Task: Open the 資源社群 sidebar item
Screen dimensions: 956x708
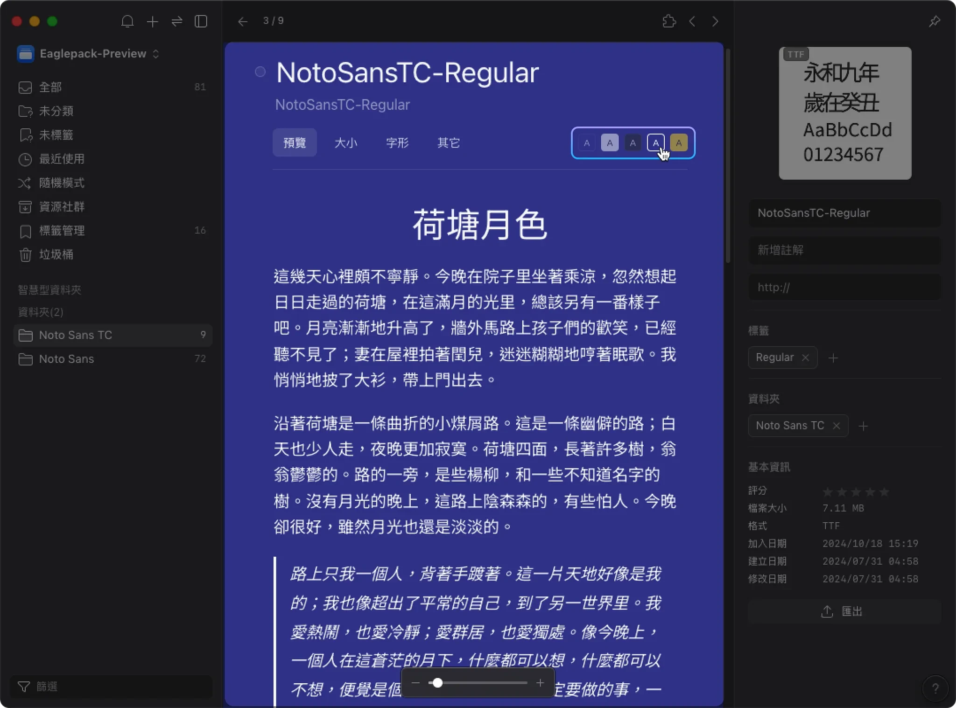Action: [112, 207]
